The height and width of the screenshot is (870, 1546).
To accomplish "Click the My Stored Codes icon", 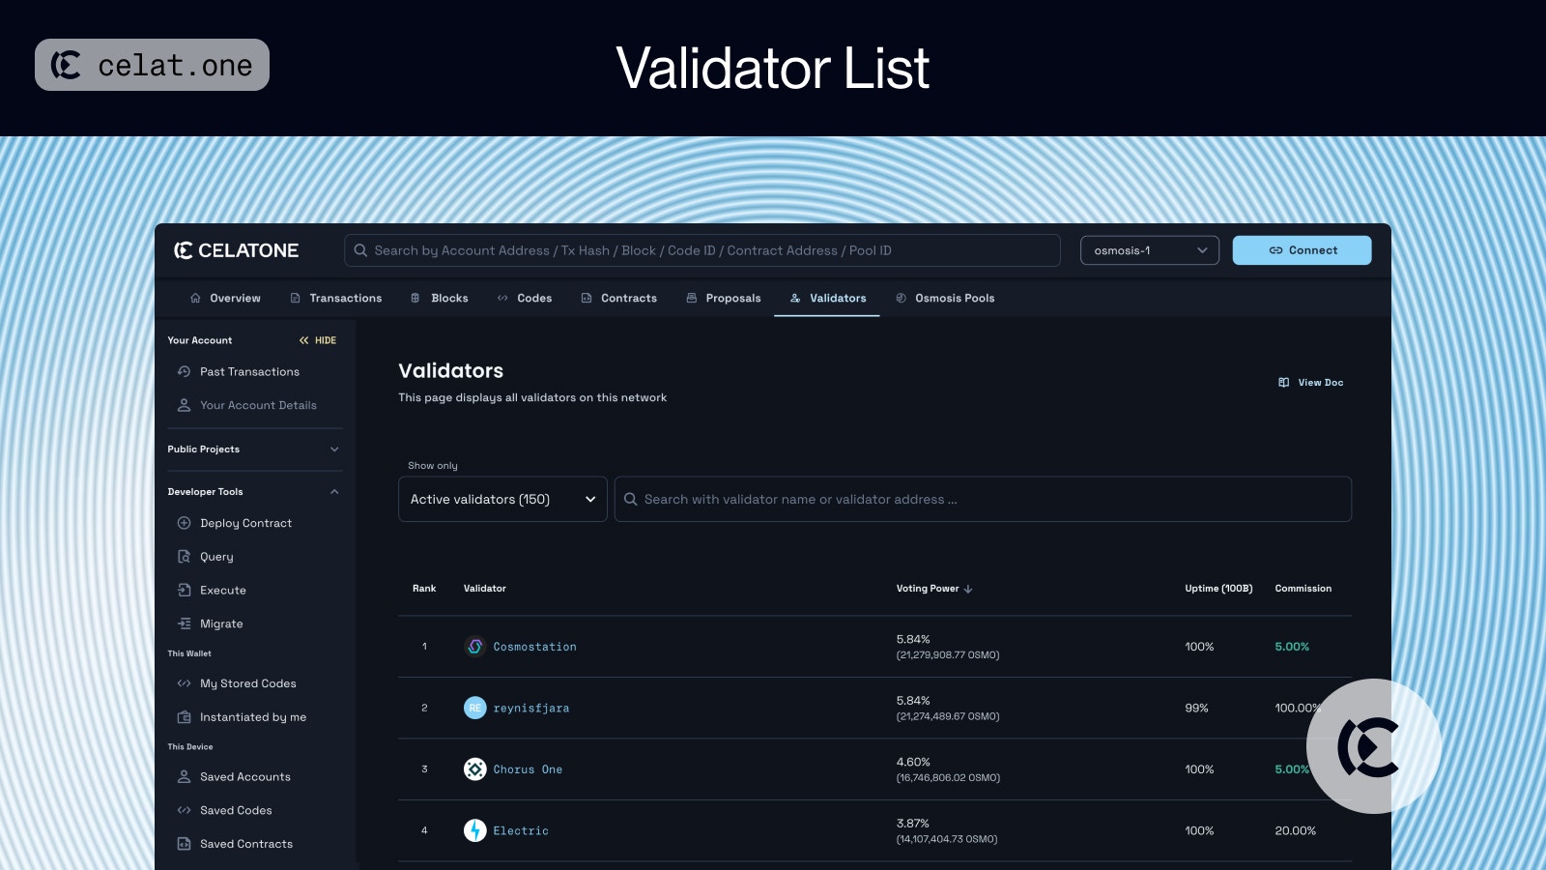I will (x=184, y=683).
